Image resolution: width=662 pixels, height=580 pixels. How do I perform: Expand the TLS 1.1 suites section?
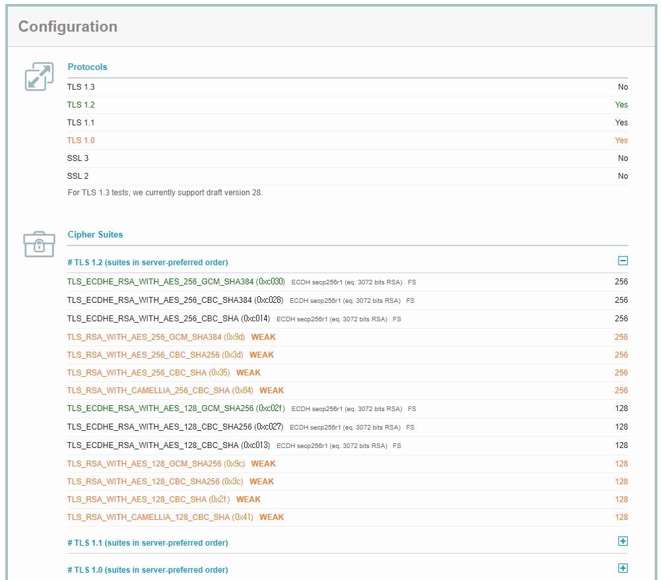tap(622, 542)
